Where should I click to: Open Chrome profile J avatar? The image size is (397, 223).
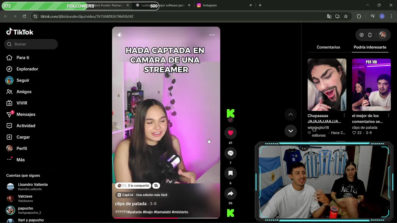[382, 16]
